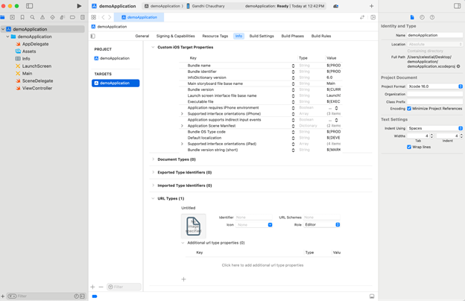Open the find navigator magnifier icon

coord(32,17)
